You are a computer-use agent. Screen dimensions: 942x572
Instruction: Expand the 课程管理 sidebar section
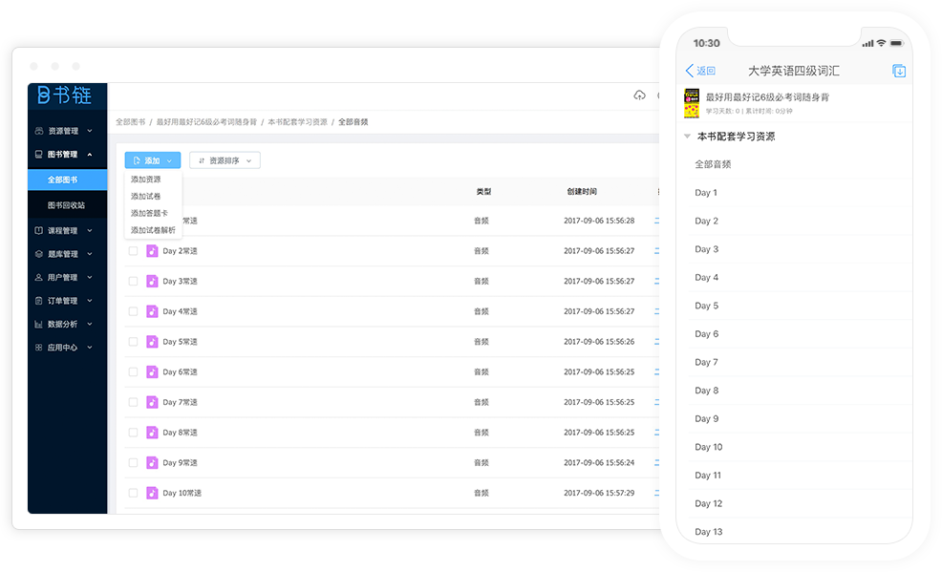click(63, 230)
